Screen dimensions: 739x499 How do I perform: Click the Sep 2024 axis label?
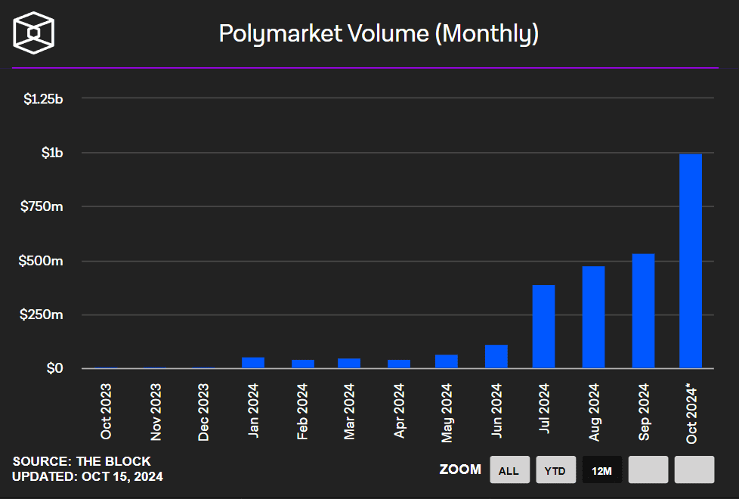pos(644,412)
